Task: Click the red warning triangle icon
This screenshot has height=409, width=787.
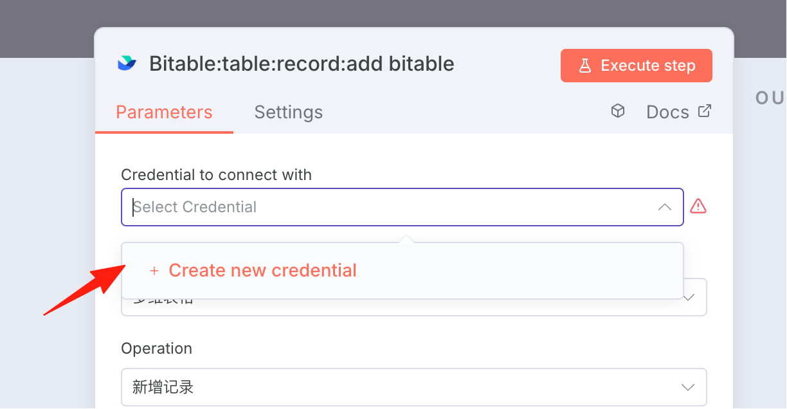Action: click(x=698, y=206)
